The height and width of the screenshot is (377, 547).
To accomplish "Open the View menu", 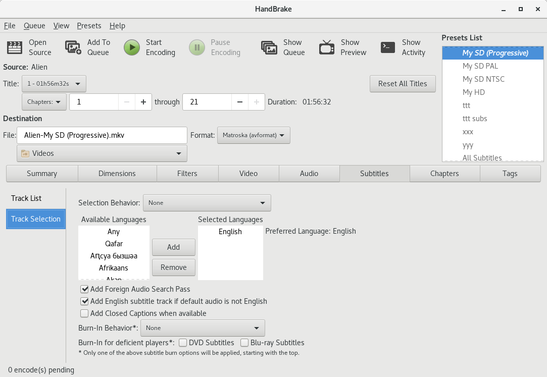I will 61,26.
